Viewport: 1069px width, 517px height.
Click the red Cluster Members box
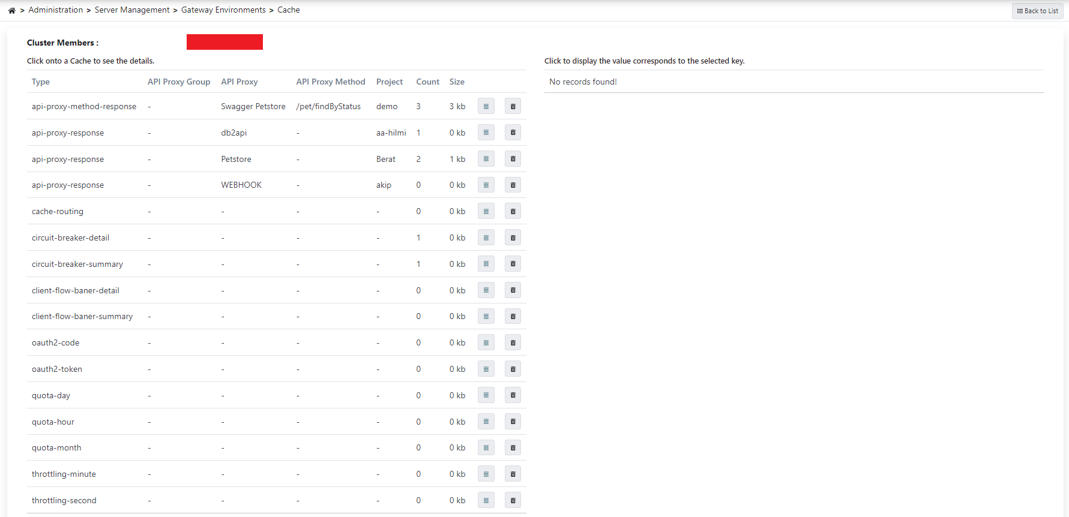click(x=224, y=42)
